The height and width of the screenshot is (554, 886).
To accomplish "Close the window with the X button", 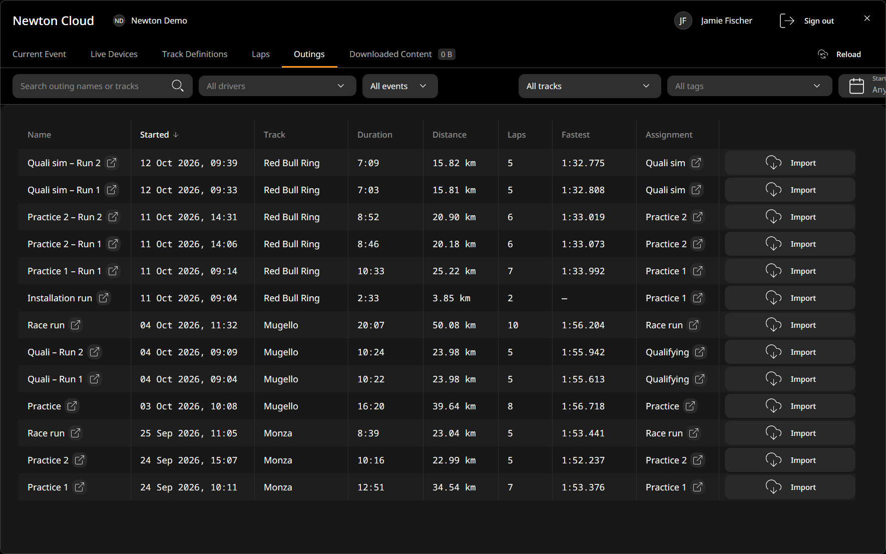I will pyautogui.click(x=867, y=19).
